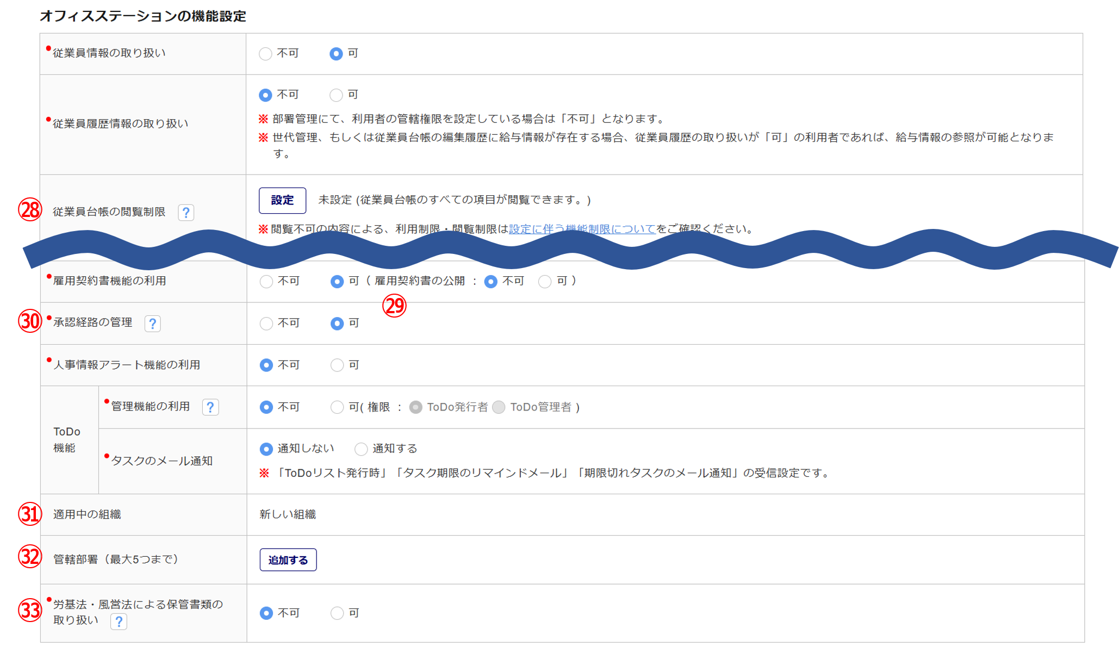Select 可 for 従業員履歴情報の取り扱い
Viewport: 1119px width, 646px height.
pyautogui.click(x=336, y=95)
